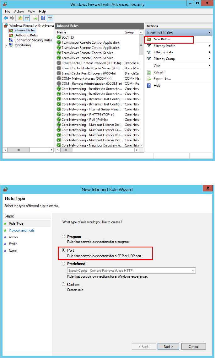The height and width of the screenshot is (358, 215).
Task: Click the New Rule icon in Actions pane
Action: (x=149, y=39)
